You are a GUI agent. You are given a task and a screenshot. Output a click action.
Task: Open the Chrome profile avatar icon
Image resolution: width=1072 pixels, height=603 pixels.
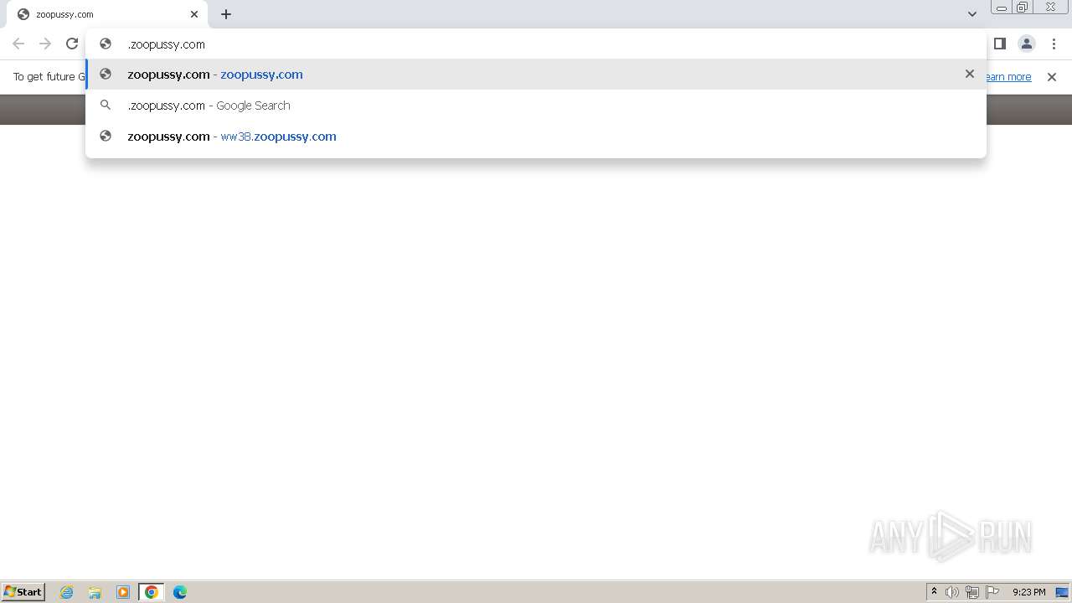(x=1027, y=44)
